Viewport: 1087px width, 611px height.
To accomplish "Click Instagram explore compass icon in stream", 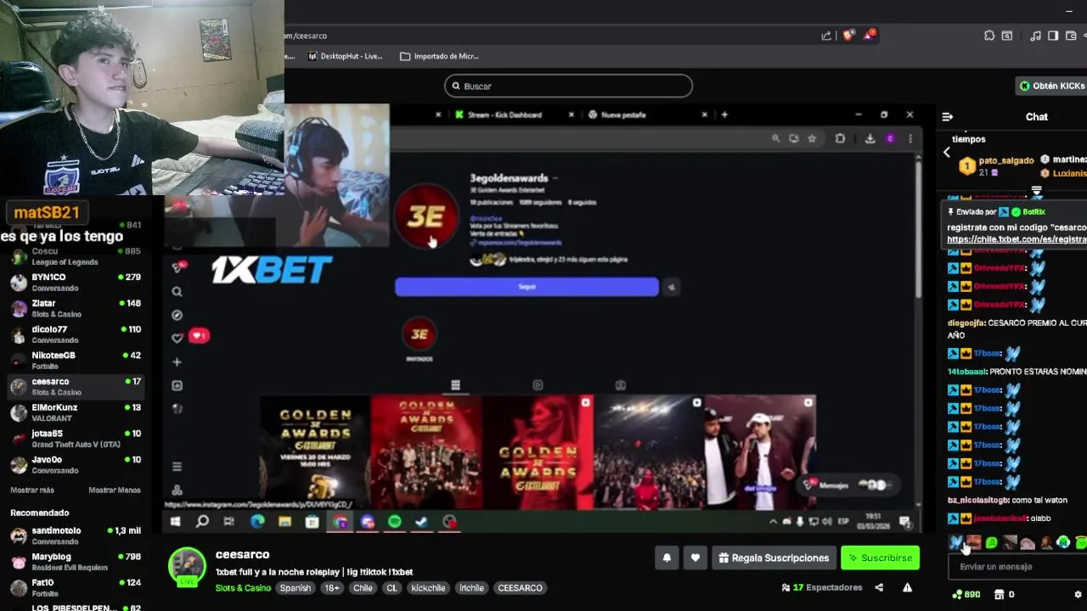I will pos(177,315).
